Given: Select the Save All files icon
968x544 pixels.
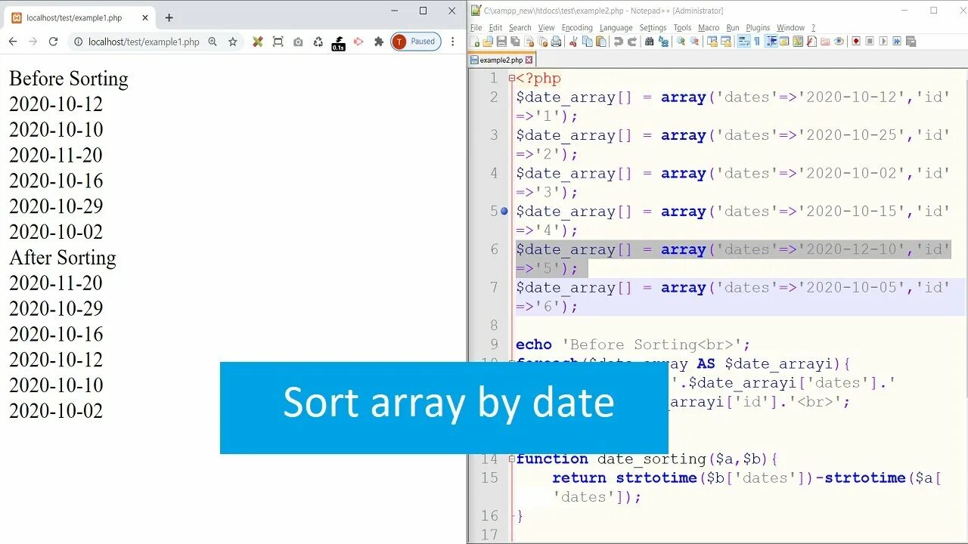Looking at the screenshot, I should (515, 42).
